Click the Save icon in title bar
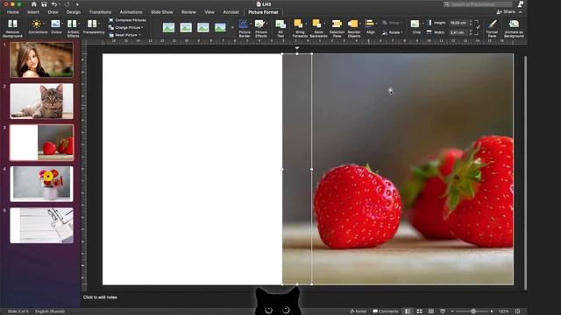The height and width of the screenshot is (315, 561). coord(44,4)
